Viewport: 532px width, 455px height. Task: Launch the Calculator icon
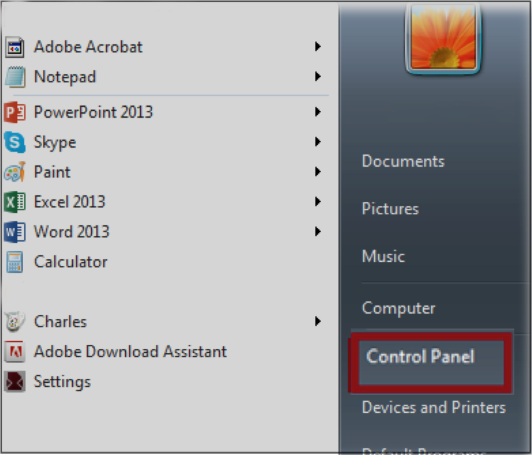14,262
